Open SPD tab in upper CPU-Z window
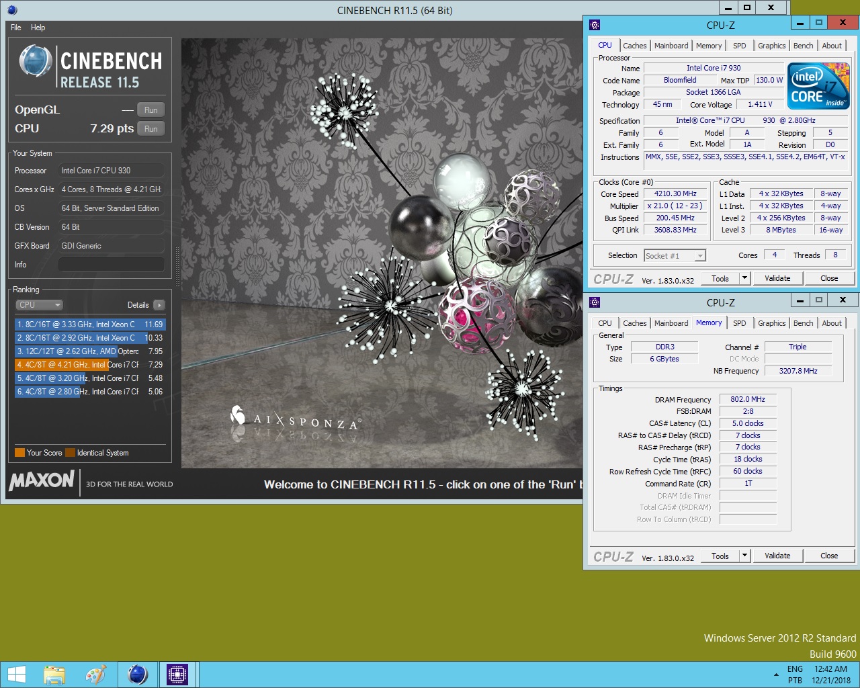The width and height of the screenshot is (860, 688). pyautogui.click(x=740, y=46)
